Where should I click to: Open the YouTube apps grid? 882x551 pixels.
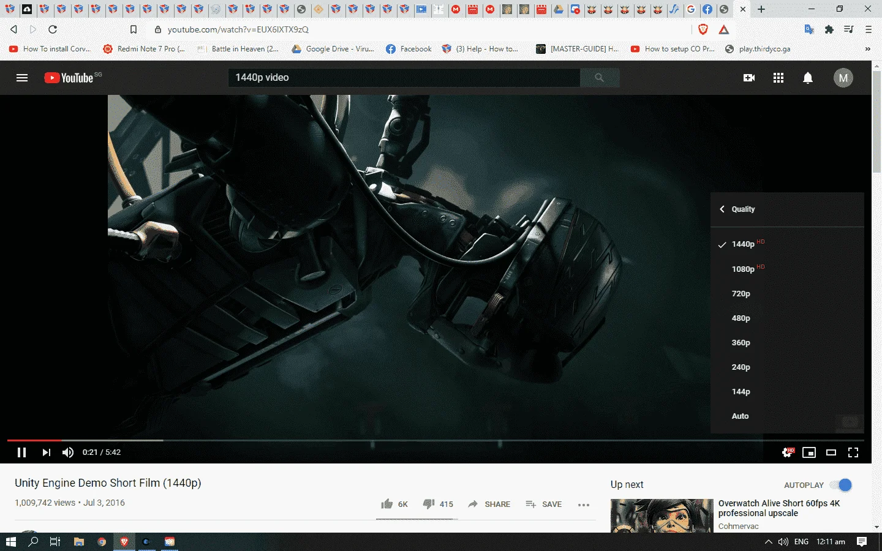tap(778, 78)
